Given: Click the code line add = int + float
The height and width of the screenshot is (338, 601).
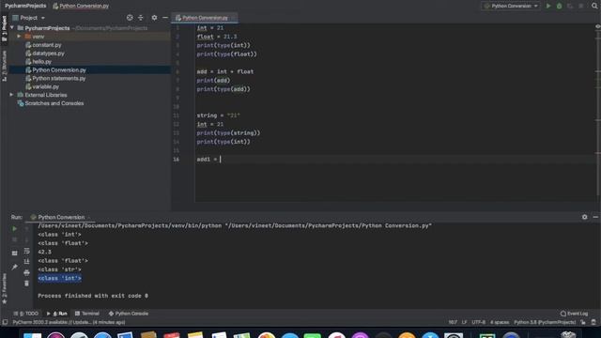Looking at the screenshot, I should (225, 71).
